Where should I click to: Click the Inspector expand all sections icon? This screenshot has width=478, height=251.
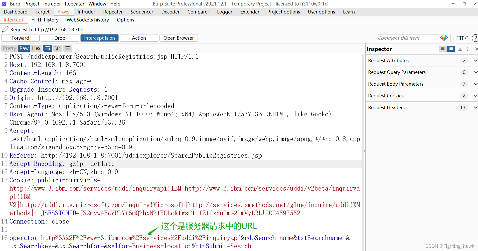click(460, 49)
